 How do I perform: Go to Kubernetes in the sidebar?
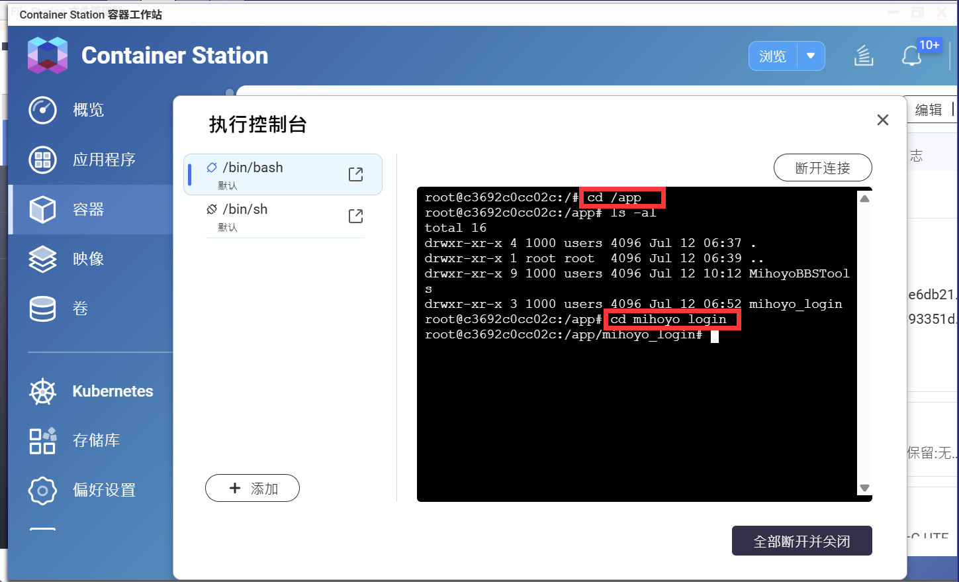[113, 391]
